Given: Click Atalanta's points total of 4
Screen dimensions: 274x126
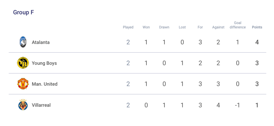Looking at the screenshot, I should [257, 42].
